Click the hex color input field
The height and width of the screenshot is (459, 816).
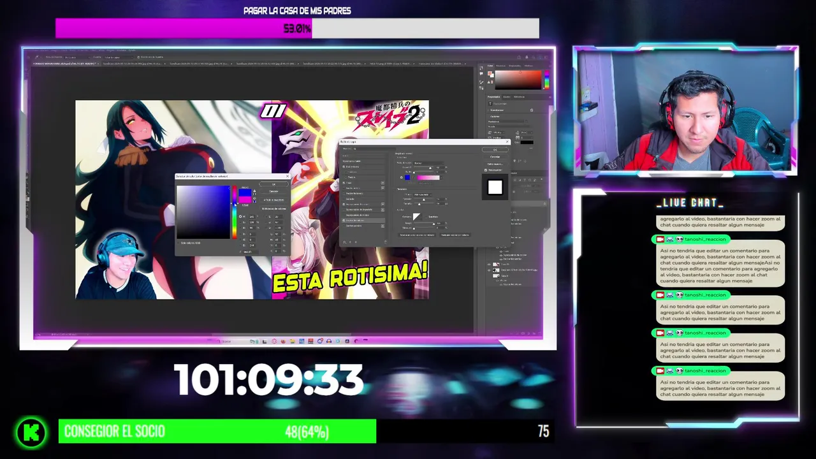(x=251, y=252)
